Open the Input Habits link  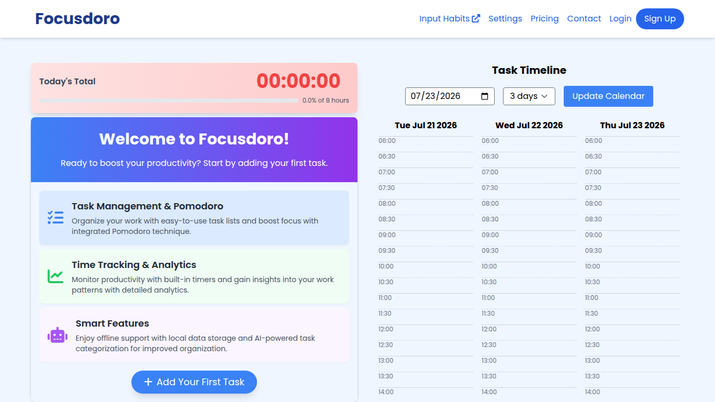click(450, 18)
